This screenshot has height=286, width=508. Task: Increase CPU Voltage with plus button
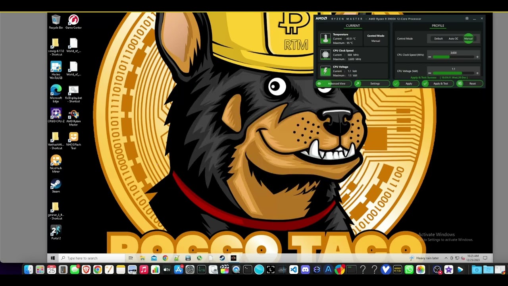(477, 73)
